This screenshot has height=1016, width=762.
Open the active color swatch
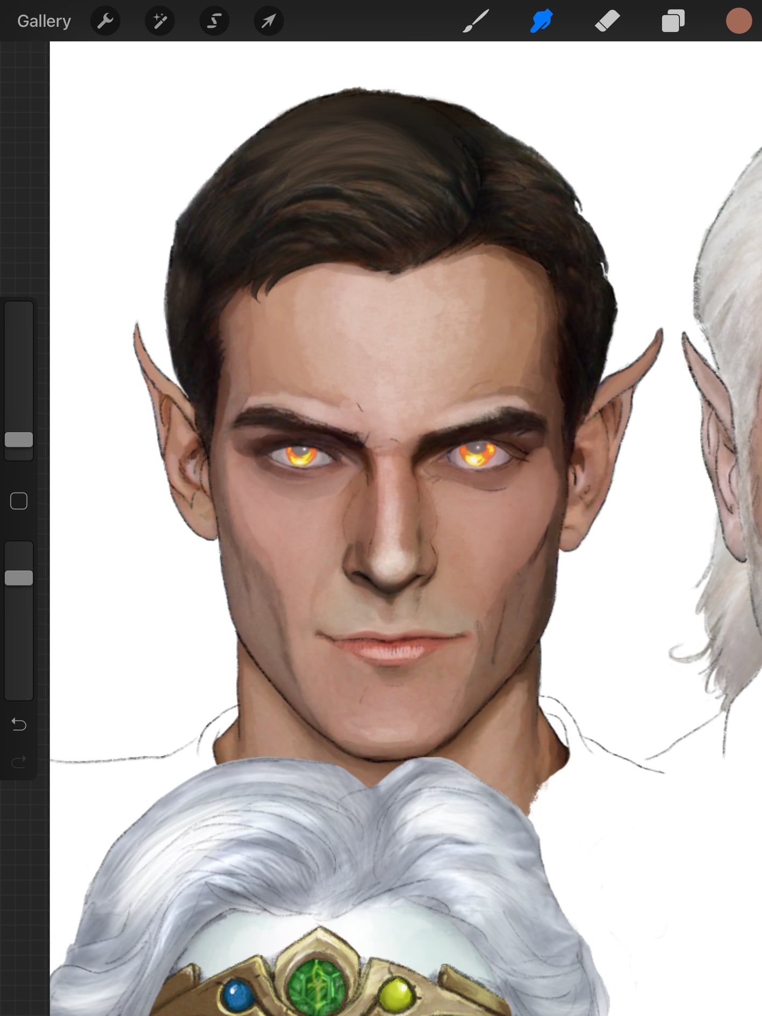[738, 22]
